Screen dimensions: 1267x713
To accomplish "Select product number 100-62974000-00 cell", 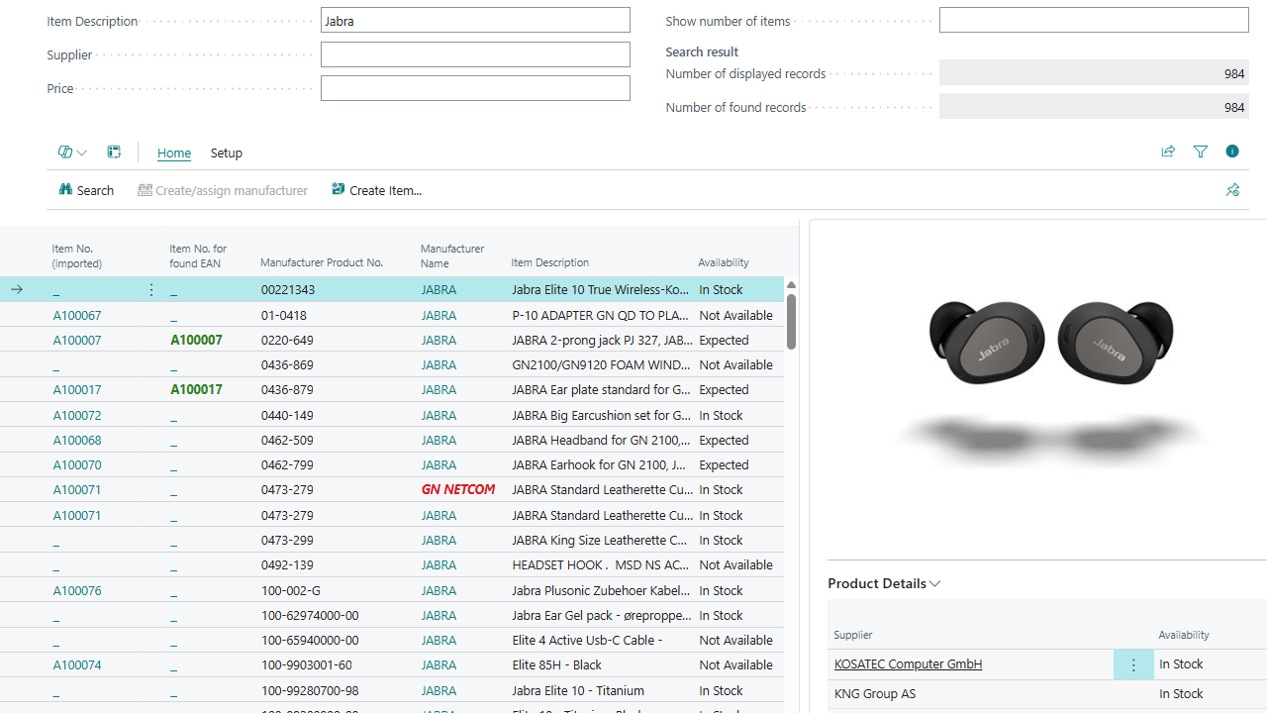I will (310, 615).
